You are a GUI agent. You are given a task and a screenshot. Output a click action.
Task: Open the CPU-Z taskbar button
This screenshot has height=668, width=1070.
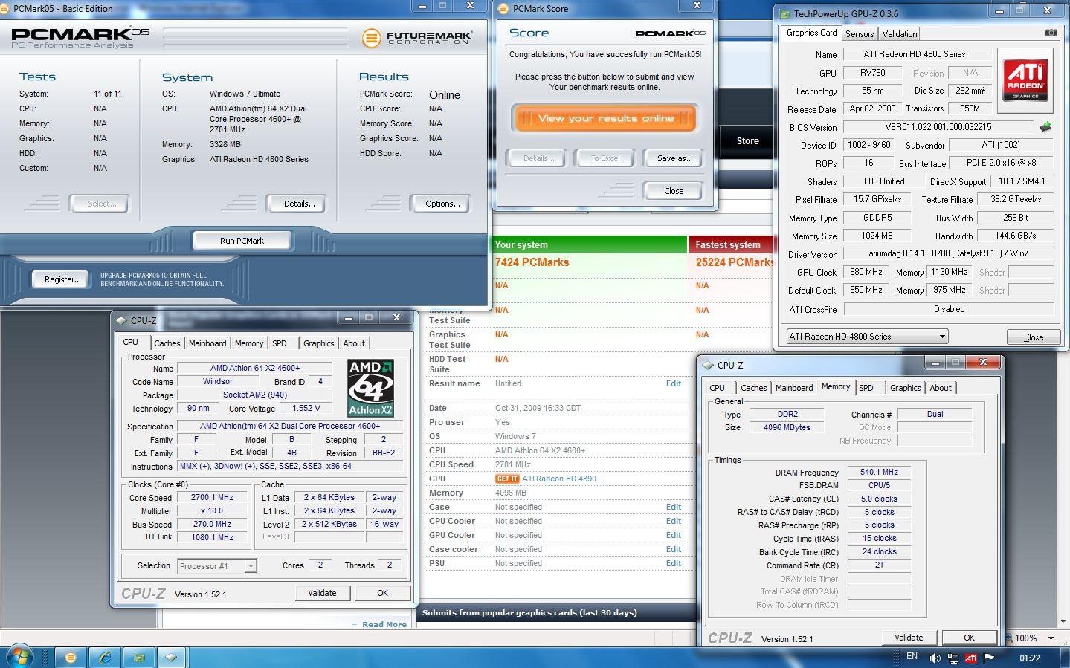[171, 658]
